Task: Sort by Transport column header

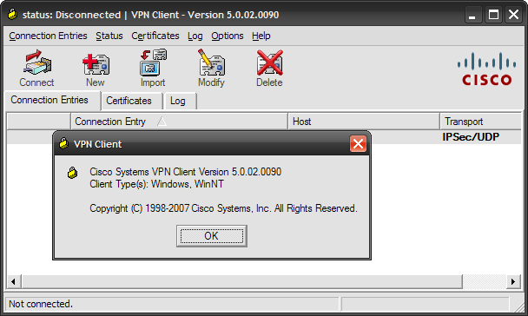Action: click(480, 122)
